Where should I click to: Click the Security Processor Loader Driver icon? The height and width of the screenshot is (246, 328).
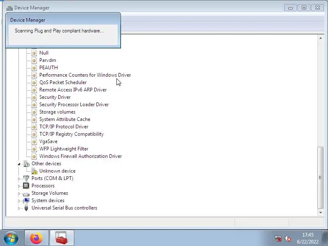tap(34, 105)
